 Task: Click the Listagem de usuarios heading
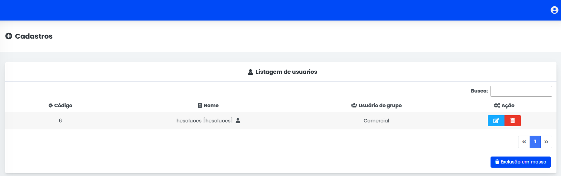pyautogui.click(x=286, y=72)
